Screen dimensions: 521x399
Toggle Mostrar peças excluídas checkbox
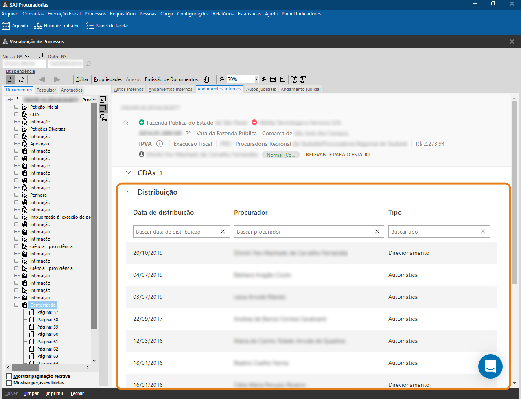pos(9,383)
